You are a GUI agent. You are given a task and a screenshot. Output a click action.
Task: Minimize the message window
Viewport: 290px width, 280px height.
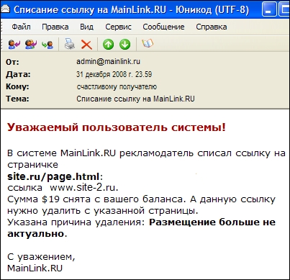(269, 9)
